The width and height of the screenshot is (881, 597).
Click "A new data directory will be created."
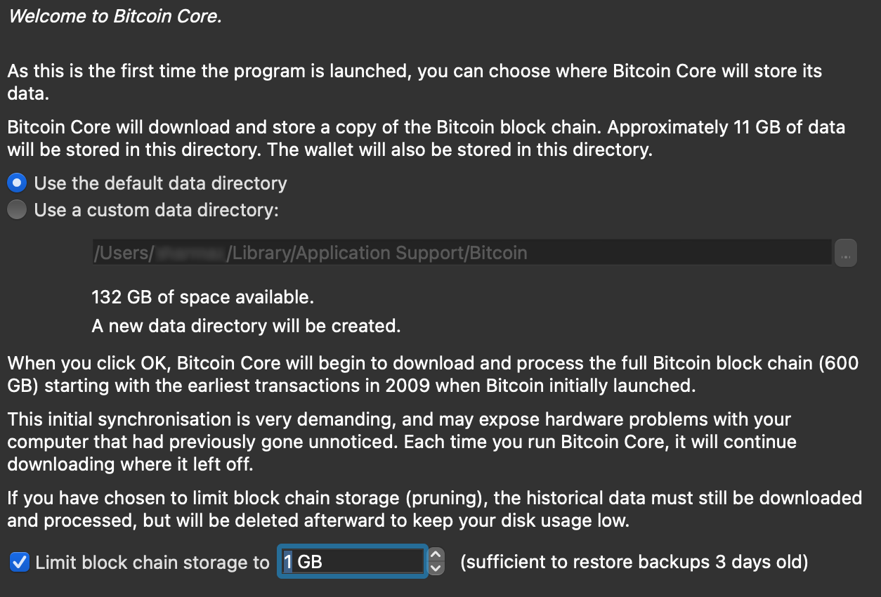pos(246,326)
